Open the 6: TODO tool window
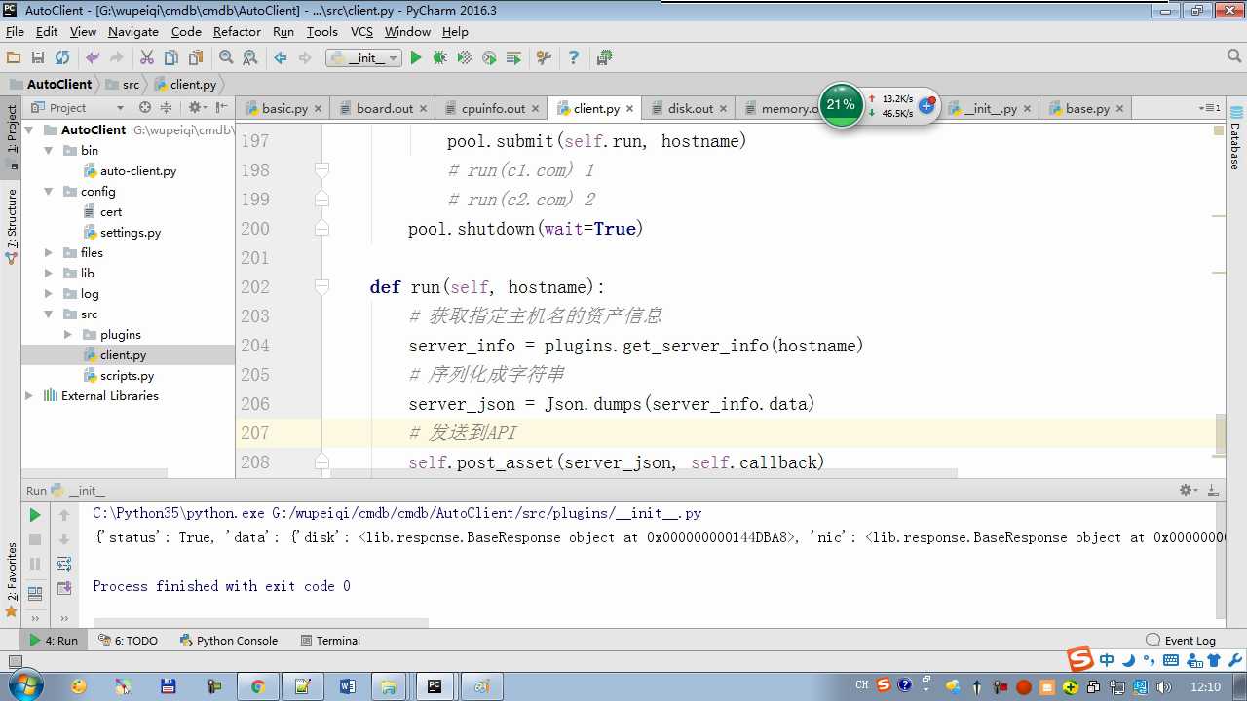The width and height of the screenshot is (1247, 701). 128,640
